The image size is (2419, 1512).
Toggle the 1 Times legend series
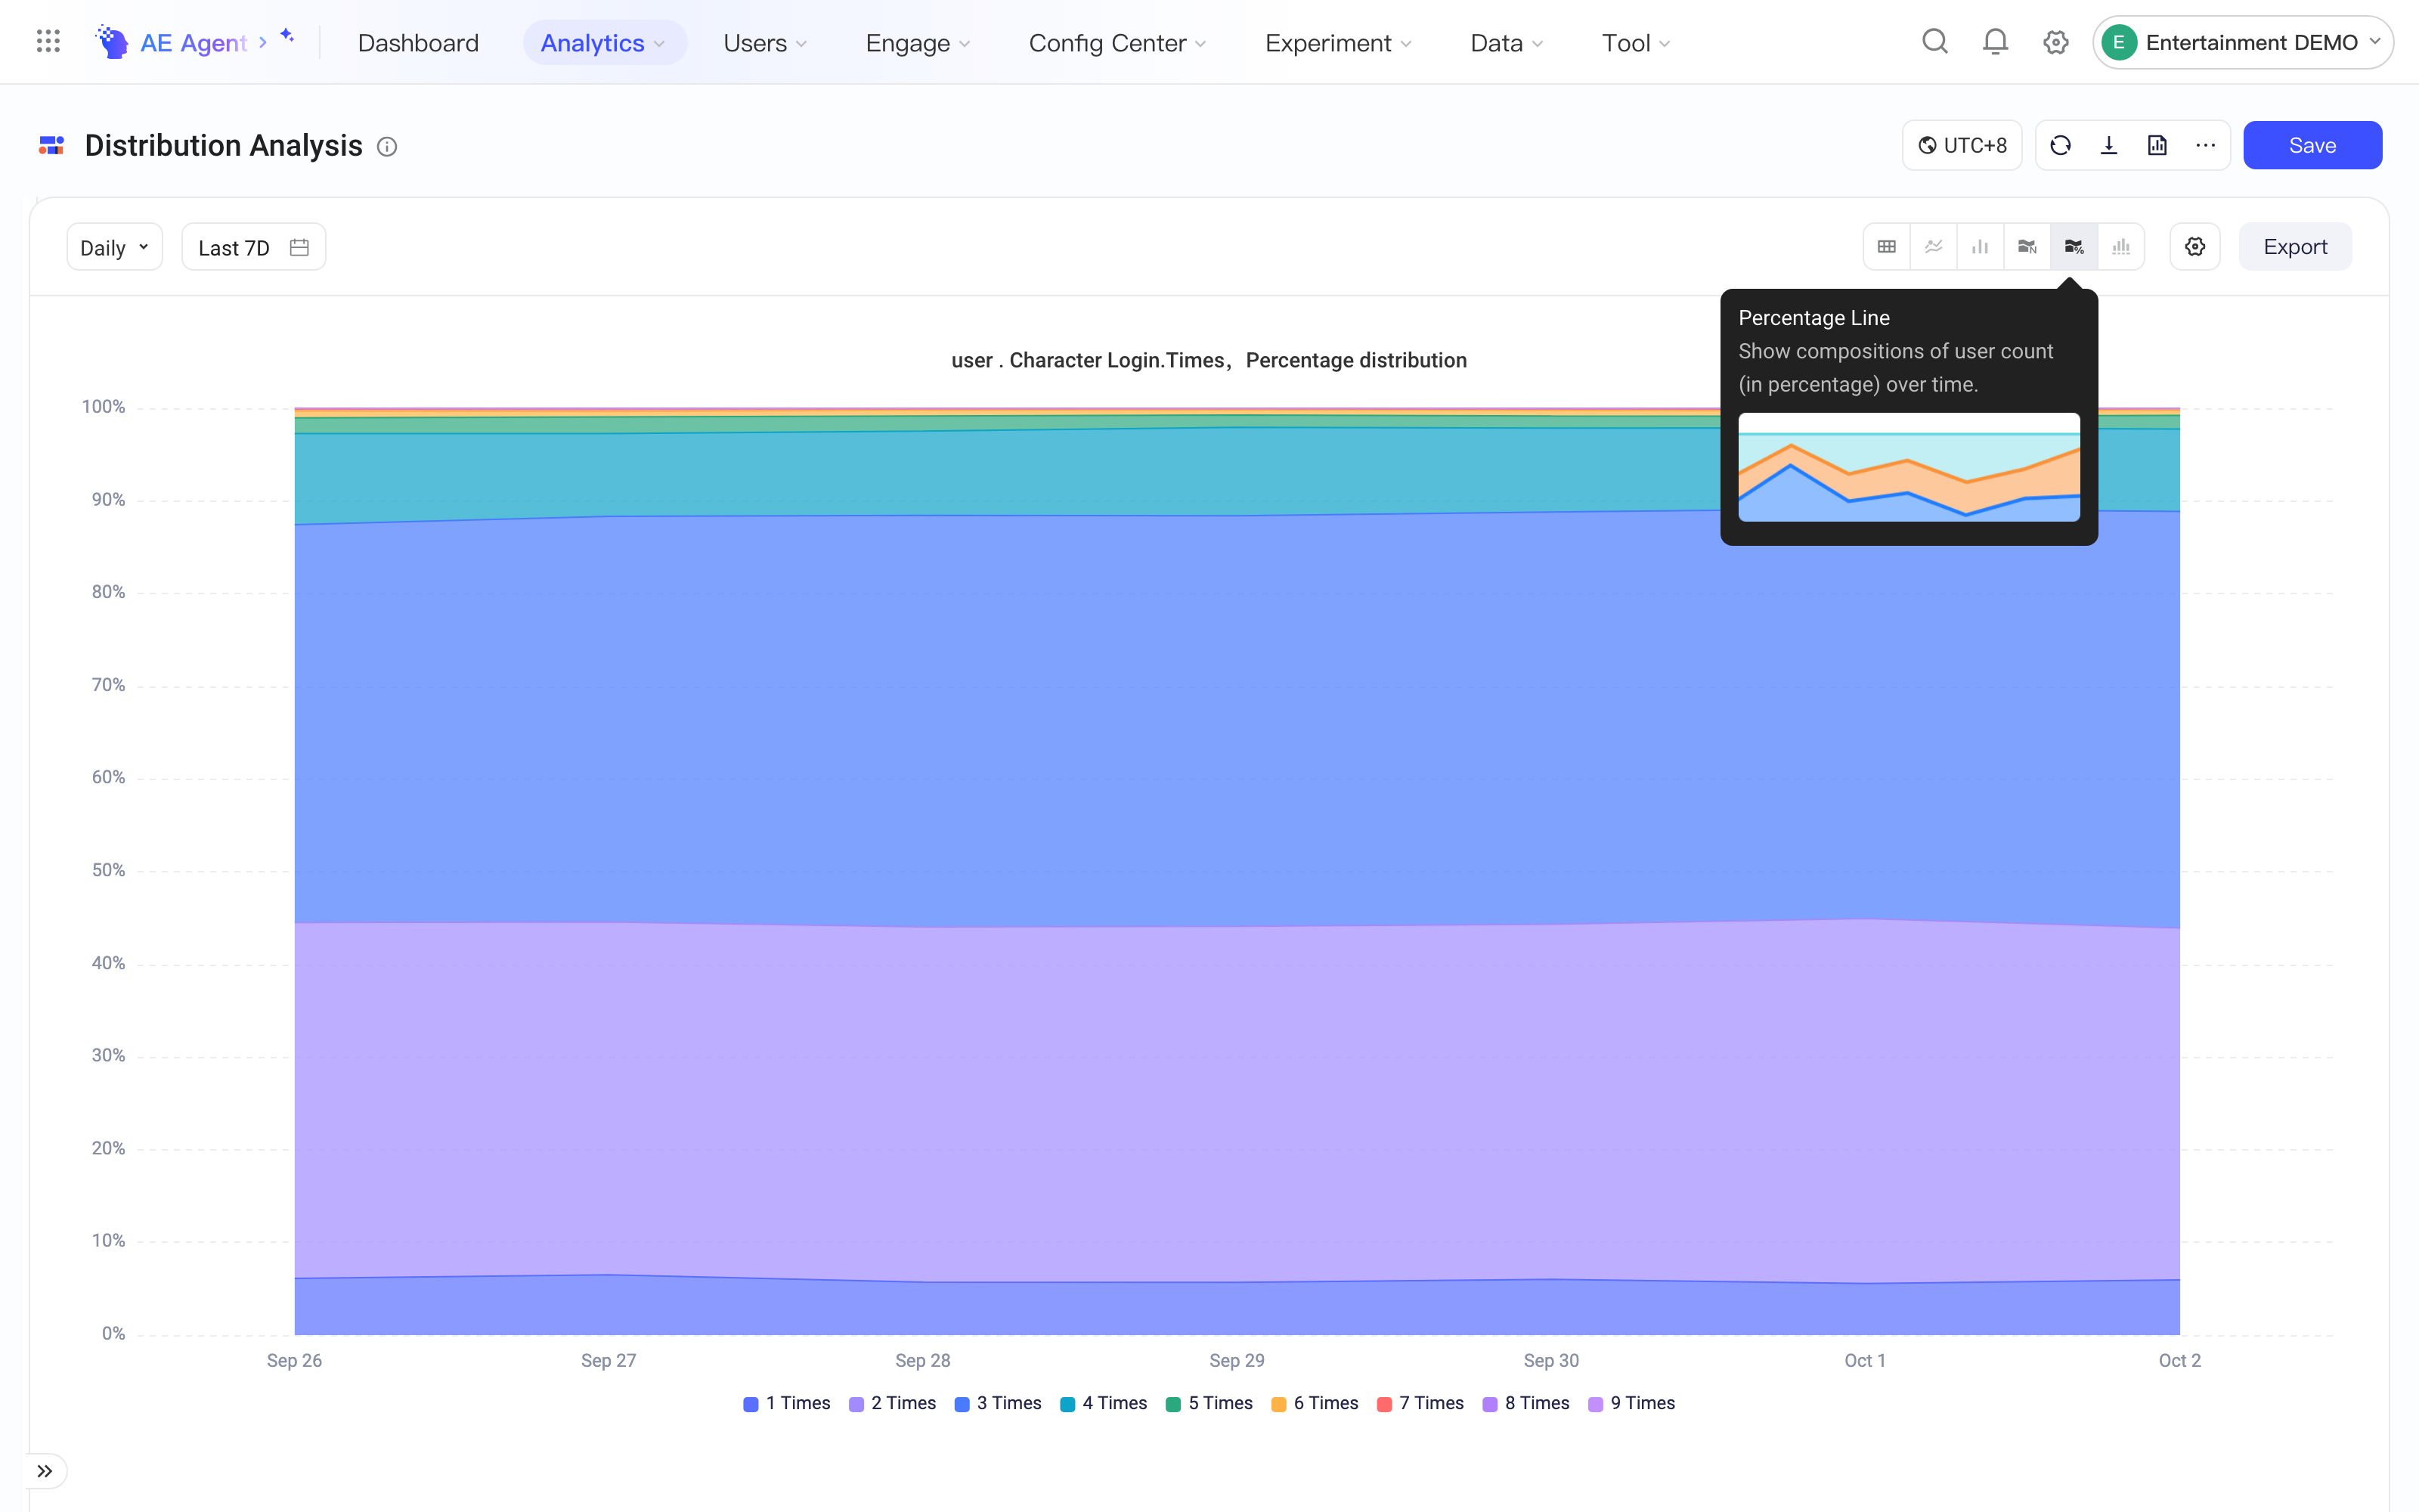coord(787,1403)
